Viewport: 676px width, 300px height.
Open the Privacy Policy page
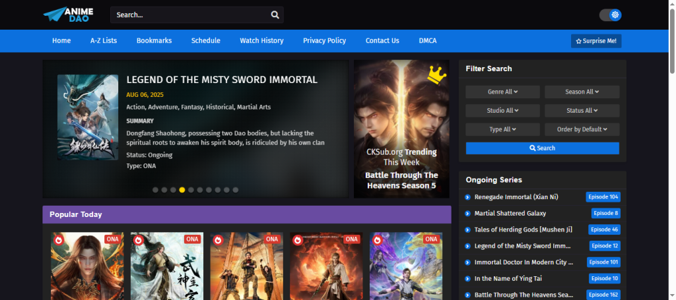(324, 40)
